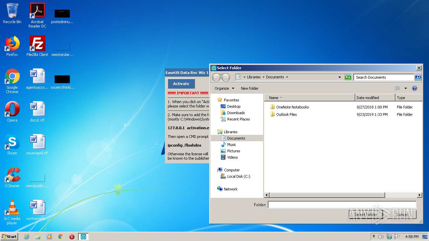Click New folder in toolbar
This screenshot has height=241, width=429.
[x=250, y=88]
